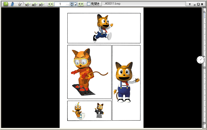
Task: Rotate the image 270 degrees
Action: [x=42, y=4]
